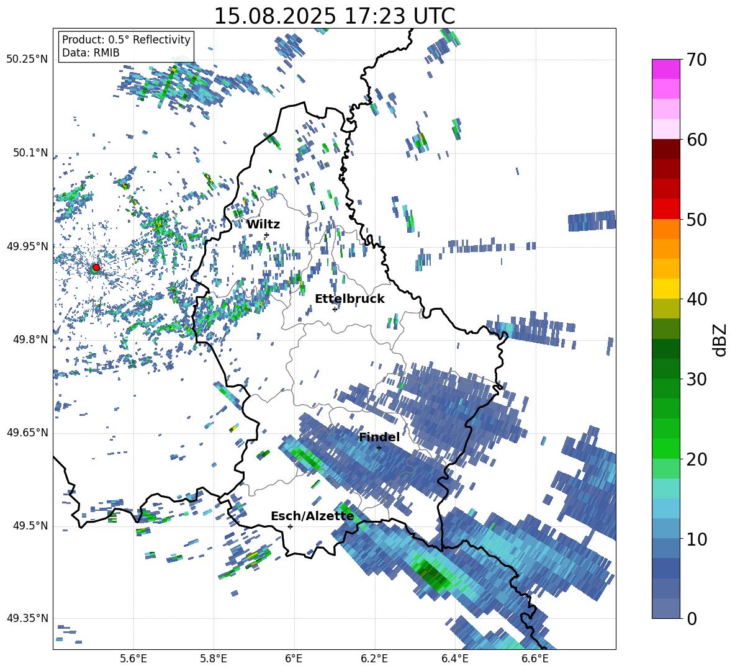Click the 49.5°N latitude tick label

click(30, 526)
